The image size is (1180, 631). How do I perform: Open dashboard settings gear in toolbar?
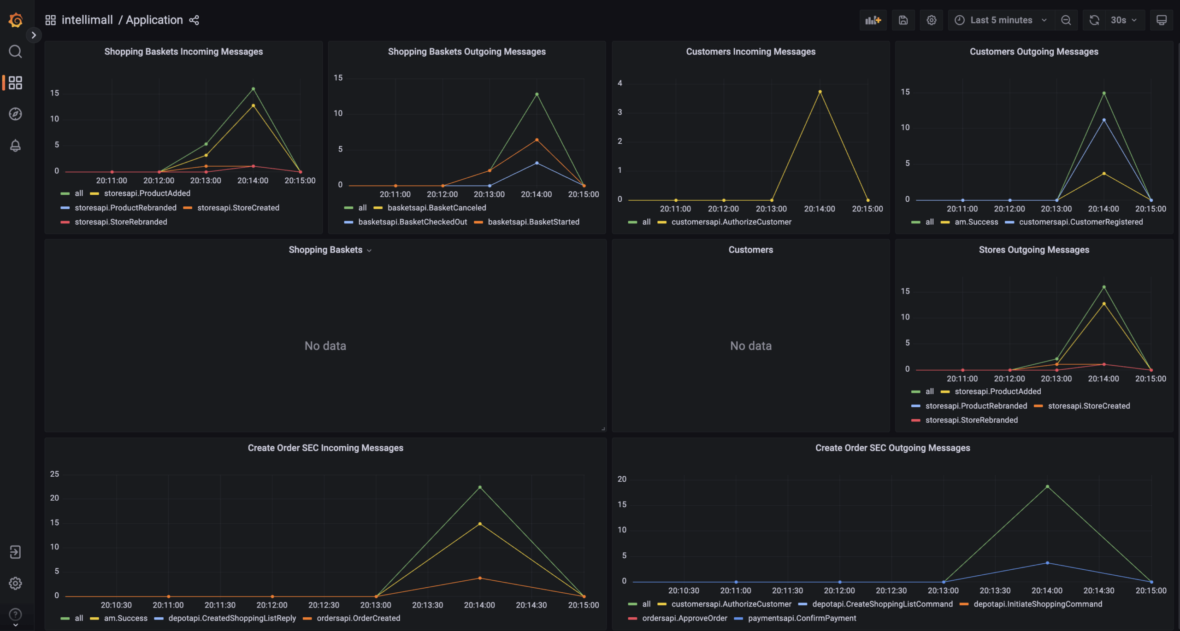tap(931, 20)
